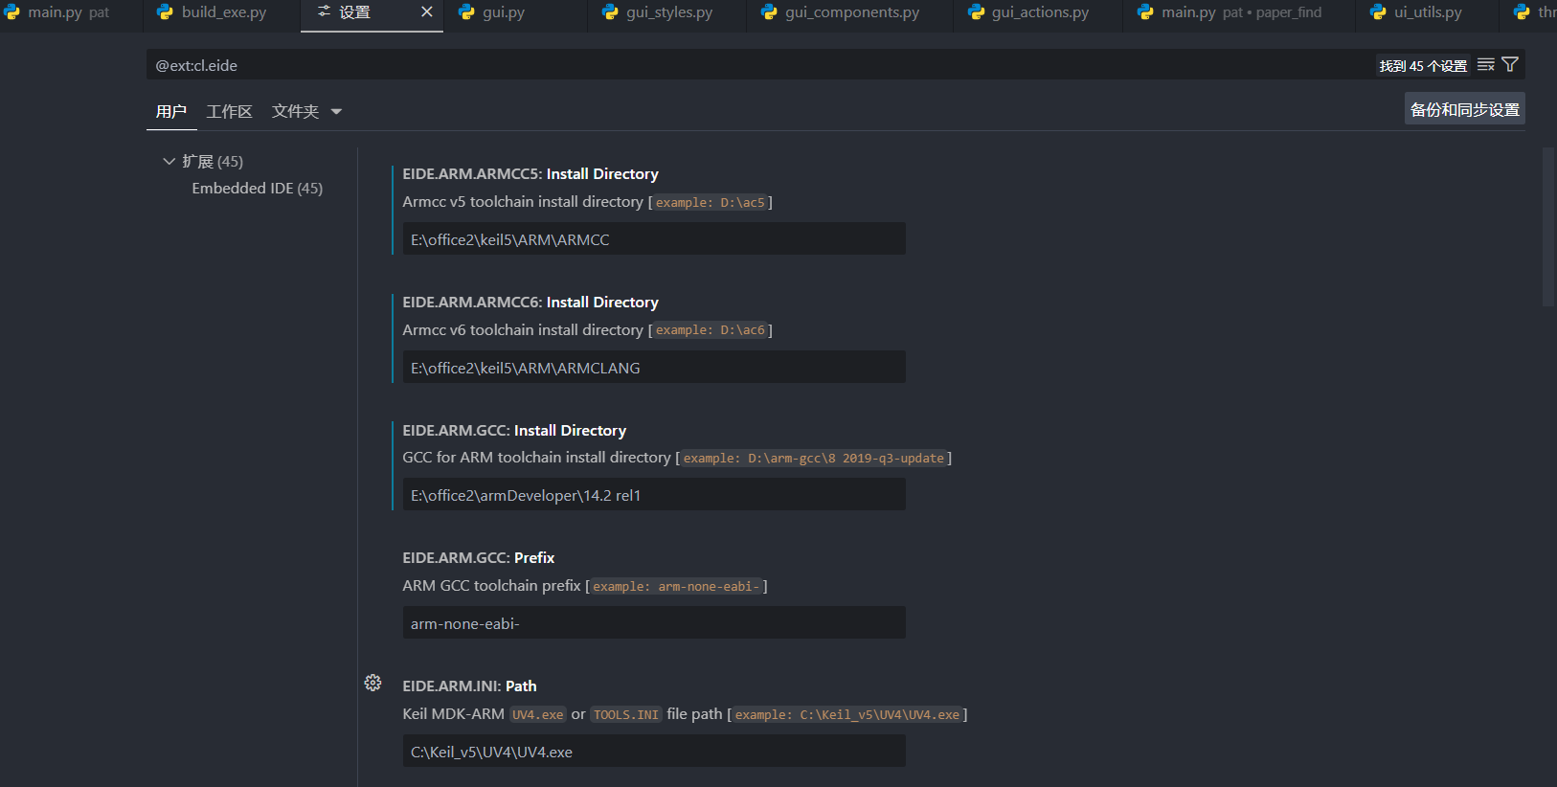The height and width of the screenshot is (787, 1557).
Task: Click settings icon on 设置 tab
Action: tap(324, 11)
